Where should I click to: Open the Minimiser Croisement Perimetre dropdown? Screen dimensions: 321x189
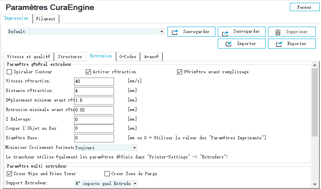[x=106, y=148]
